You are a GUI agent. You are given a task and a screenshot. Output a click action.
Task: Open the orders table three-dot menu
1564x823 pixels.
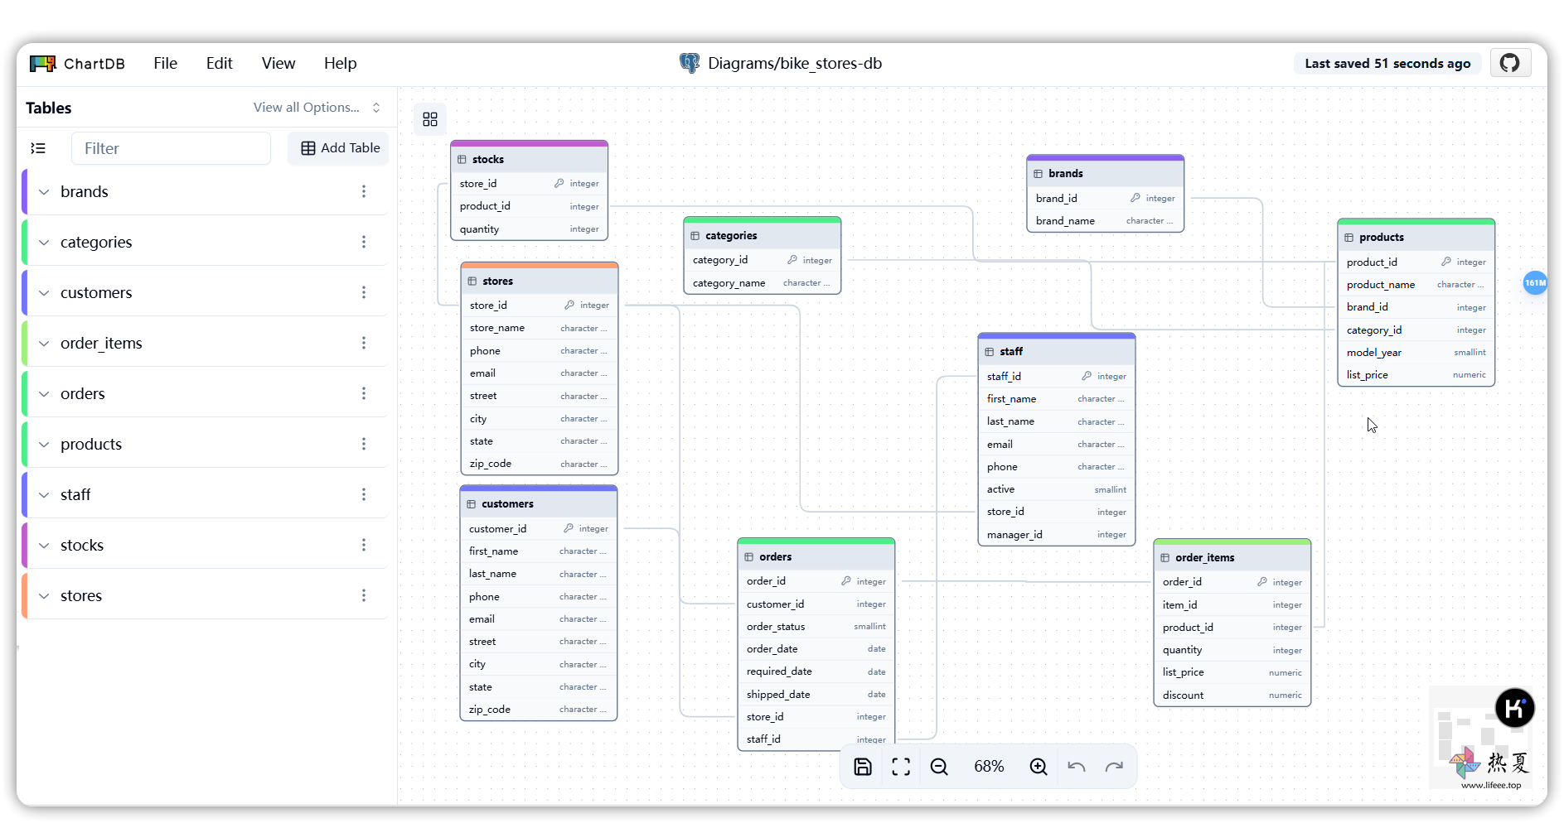pos(363,393)
